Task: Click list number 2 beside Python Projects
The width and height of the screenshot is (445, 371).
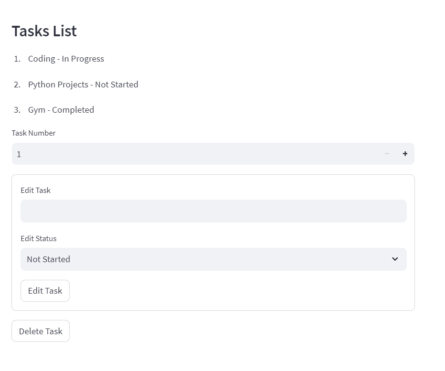Action: (x=17, y=85)
